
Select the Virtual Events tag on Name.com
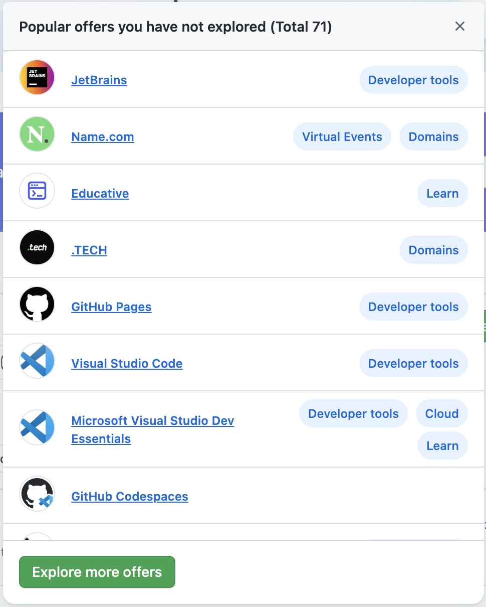point(342,137)
